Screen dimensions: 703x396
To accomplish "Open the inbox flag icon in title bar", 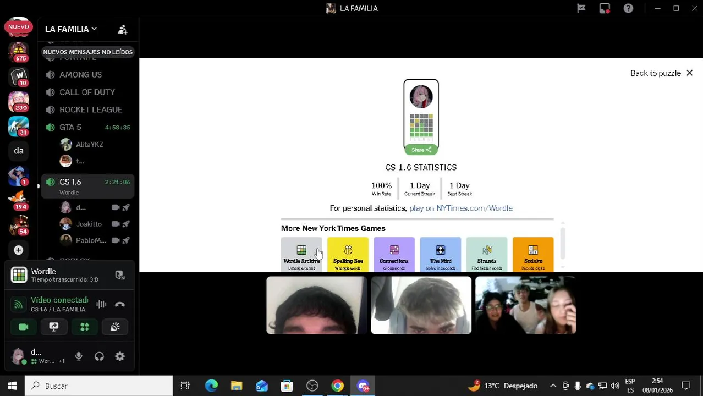I will [x=581, y=8].
